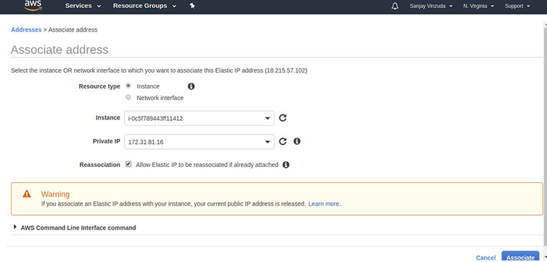Refresh the Private IP list
This screenshot has width=547, height=262.
tap(283, 141)
